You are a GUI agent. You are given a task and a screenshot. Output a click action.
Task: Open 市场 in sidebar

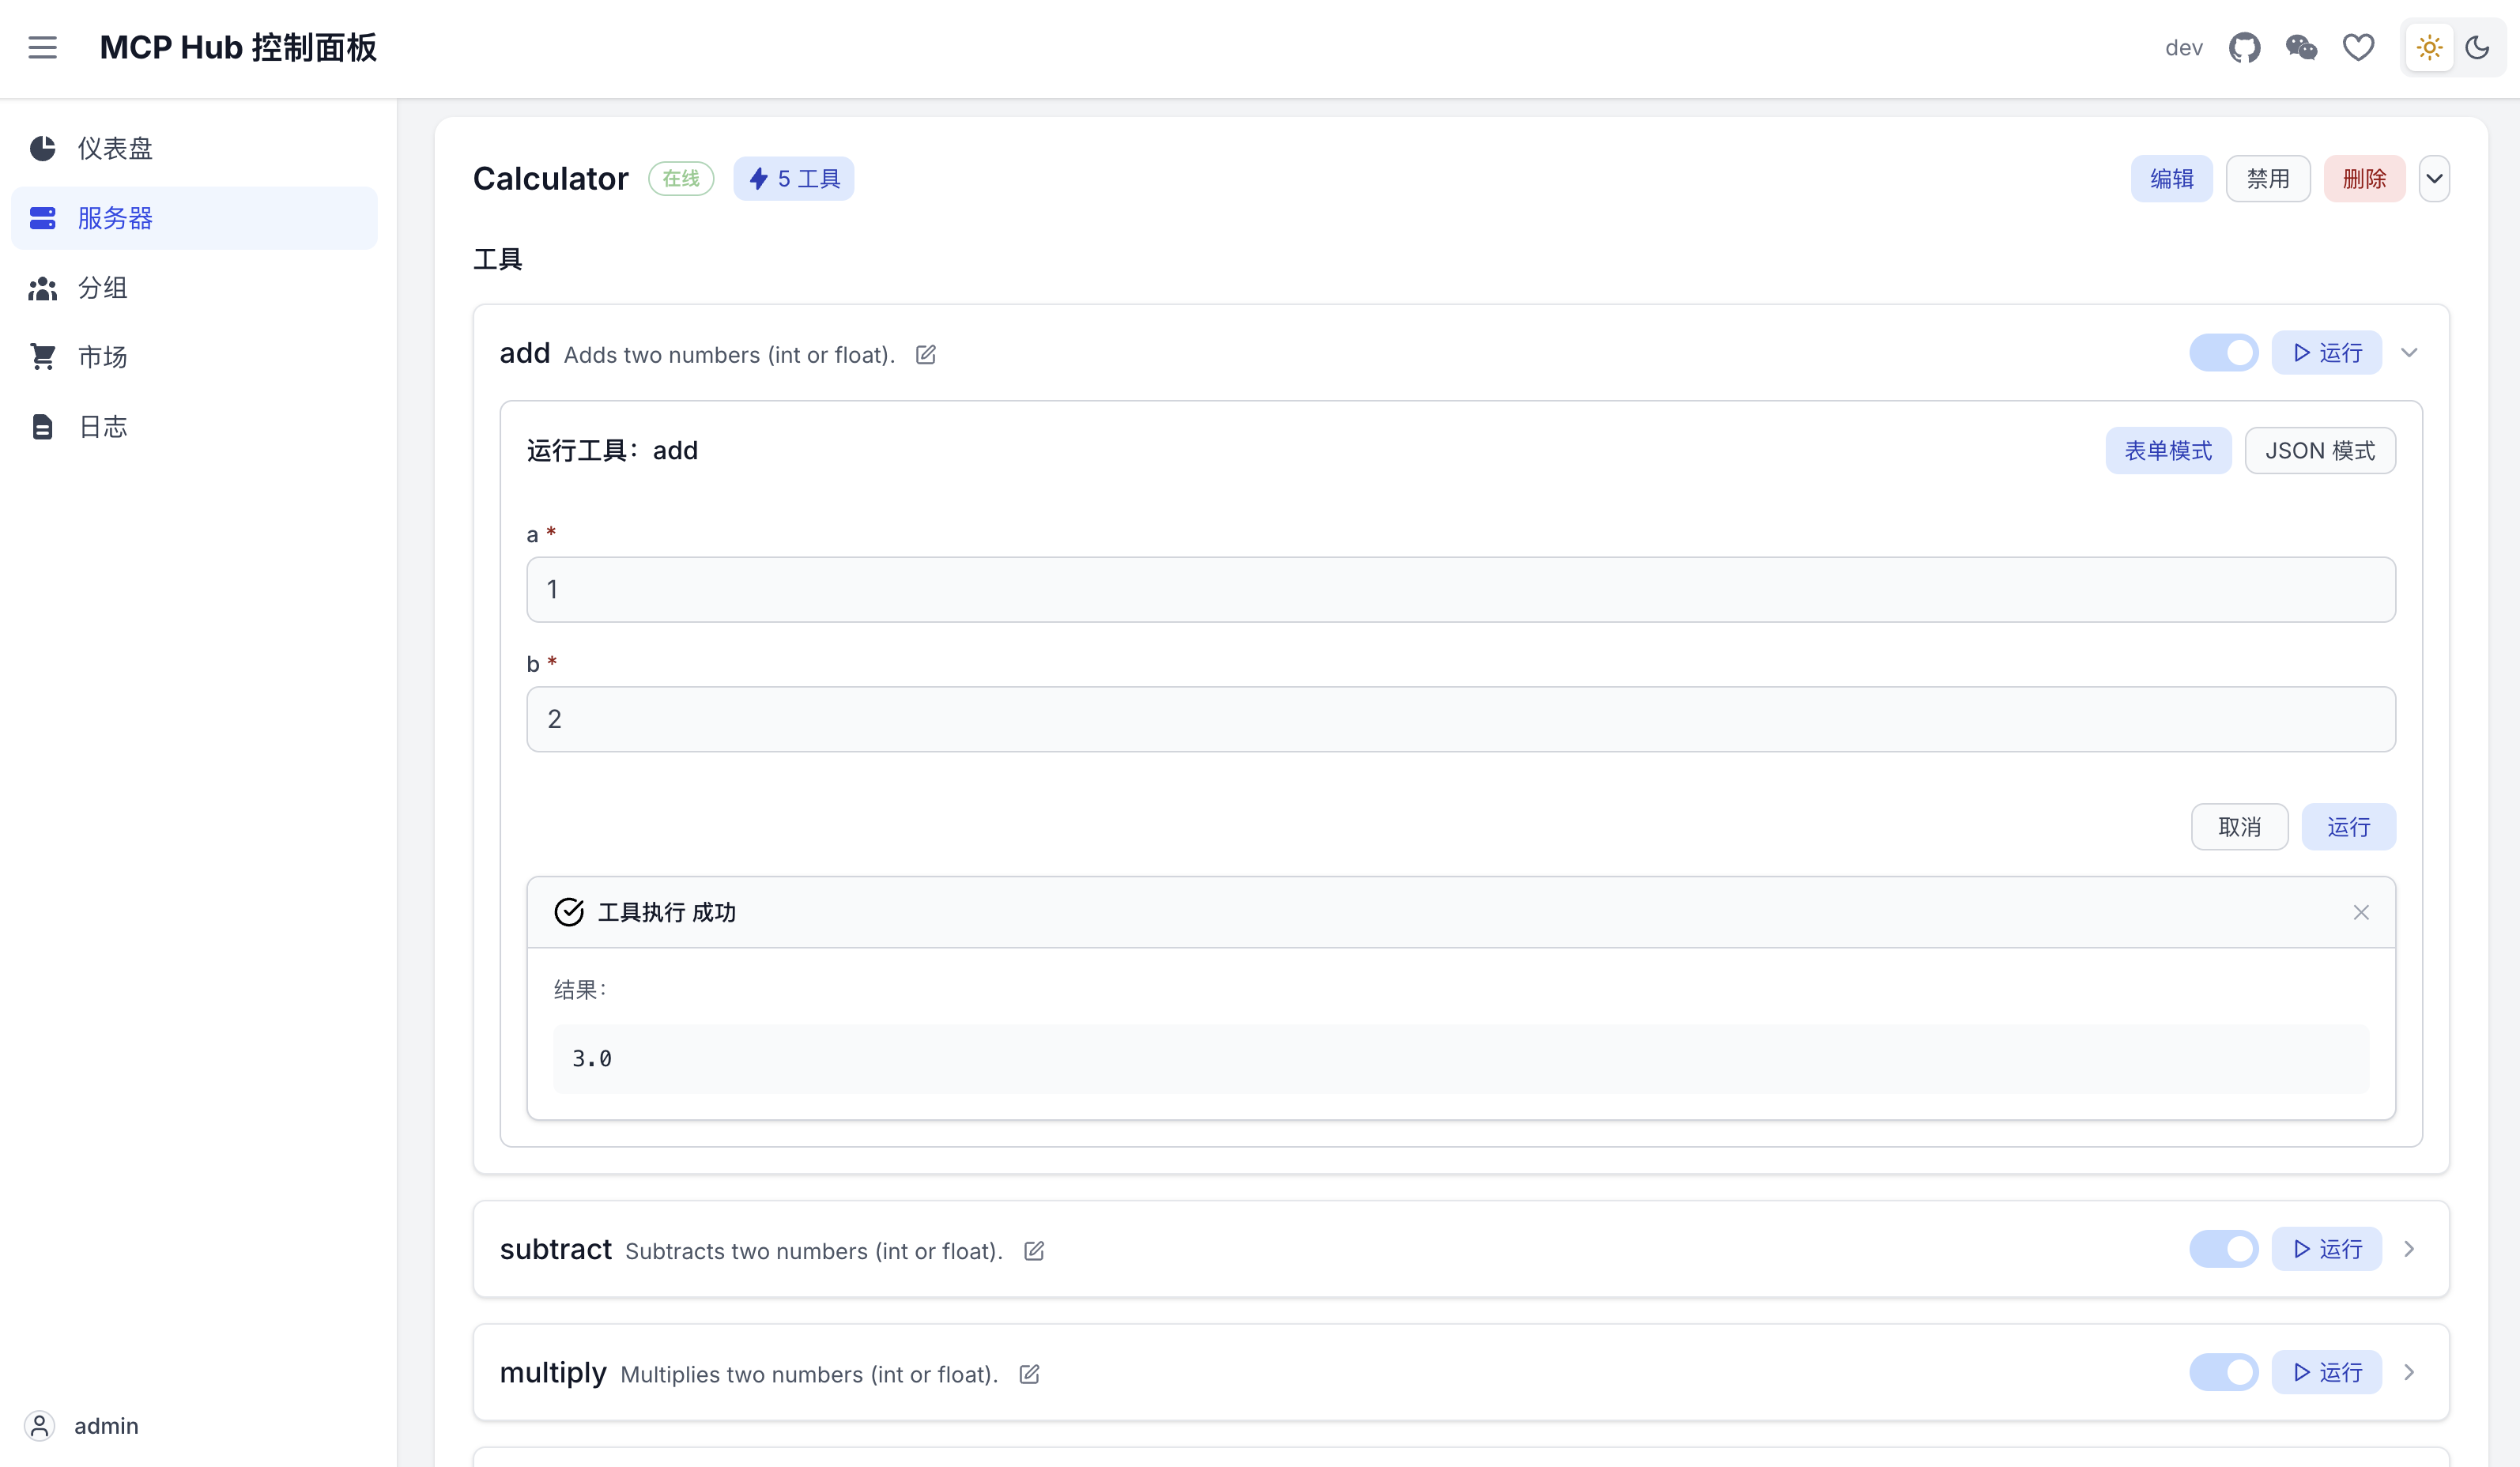(102, 357)
